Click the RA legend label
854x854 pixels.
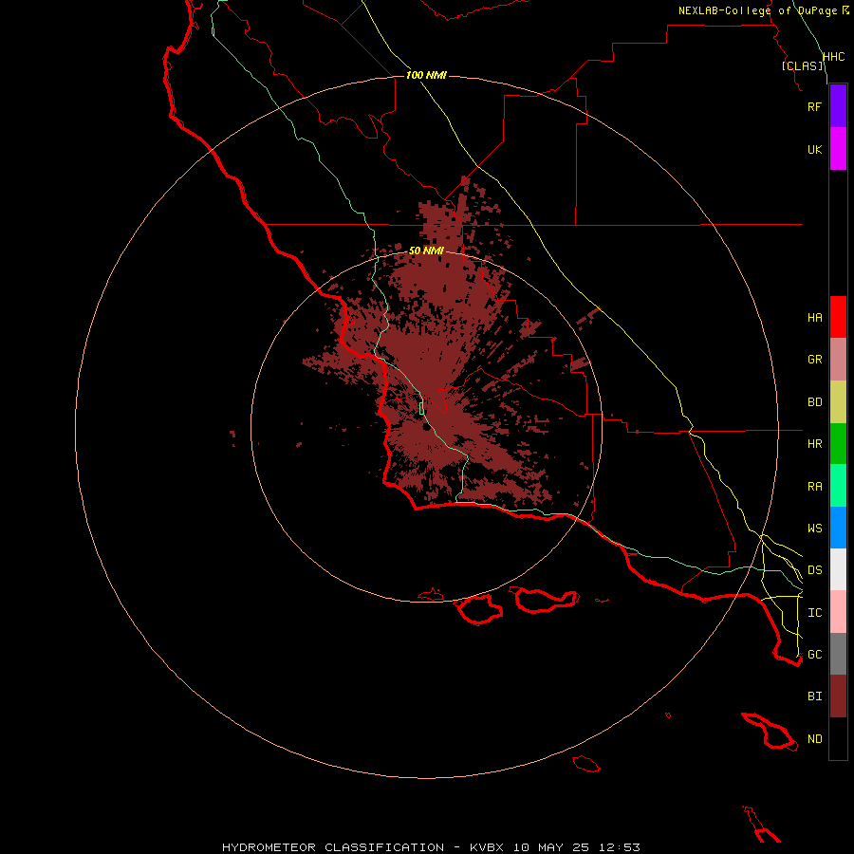click(814, 487)
